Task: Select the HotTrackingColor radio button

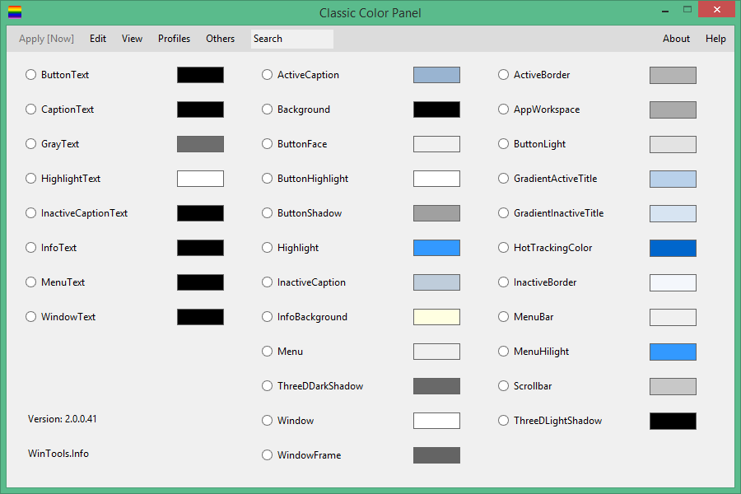Action: pyautogui.click(x=504, y=248)
